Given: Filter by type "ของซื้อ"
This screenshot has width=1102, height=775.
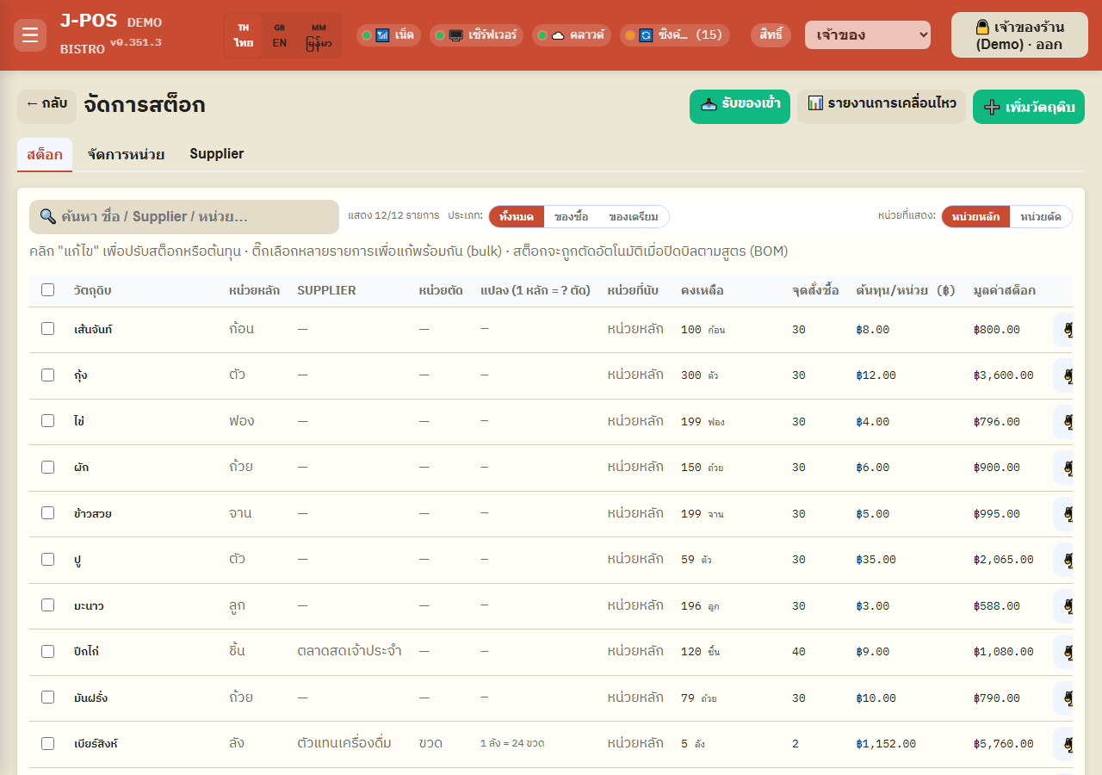Looking at the screenshot, I should tap(572, 217).
